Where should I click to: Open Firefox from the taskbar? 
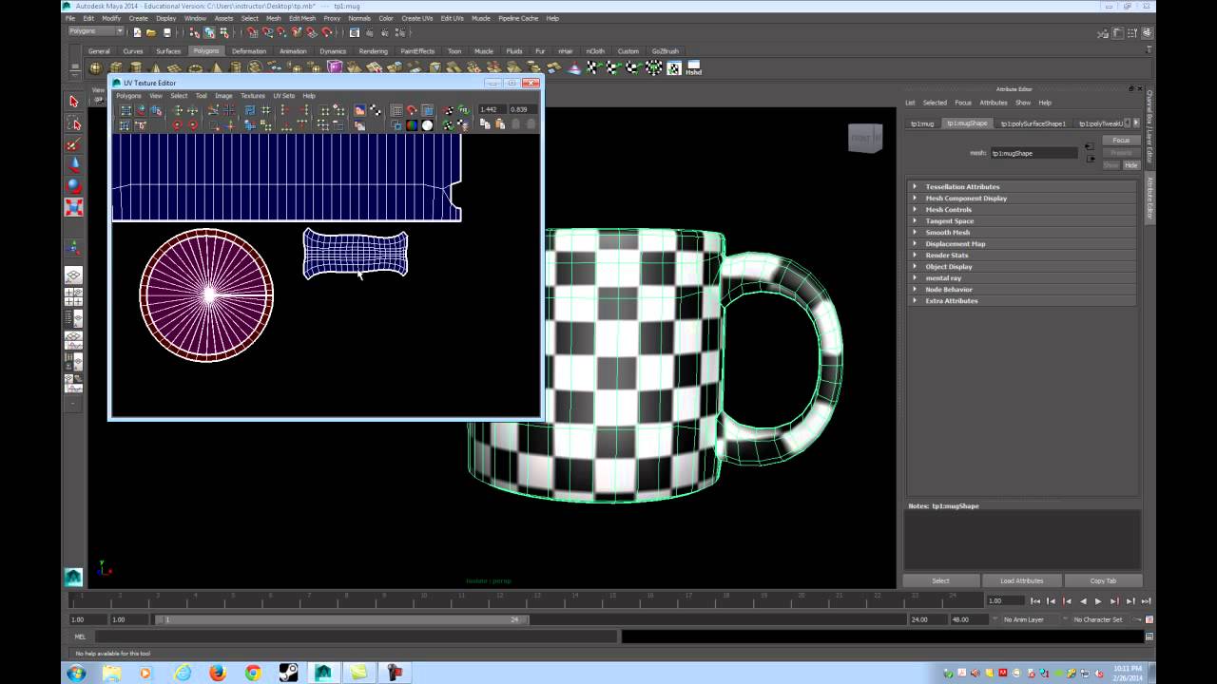click(218, 673)
